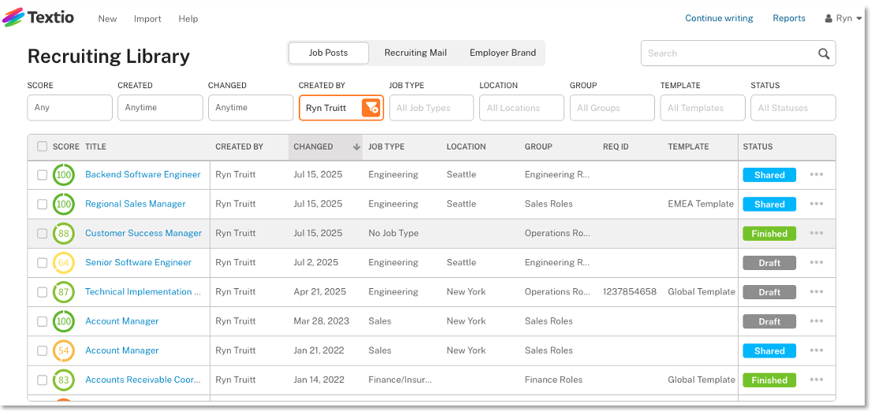
Task: Click the search magnifier icon
Action: (x=824, y=54)
